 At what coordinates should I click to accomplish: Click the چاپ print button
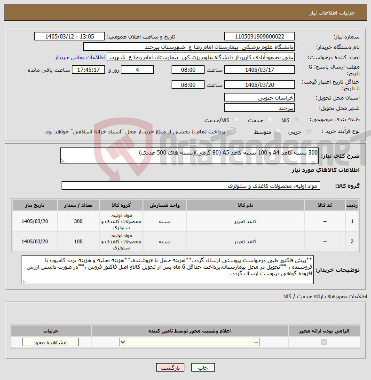tap(203, 367)
